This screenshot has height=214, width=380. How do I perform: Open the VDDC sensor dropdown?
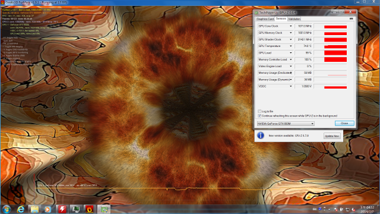coord(290,86)
